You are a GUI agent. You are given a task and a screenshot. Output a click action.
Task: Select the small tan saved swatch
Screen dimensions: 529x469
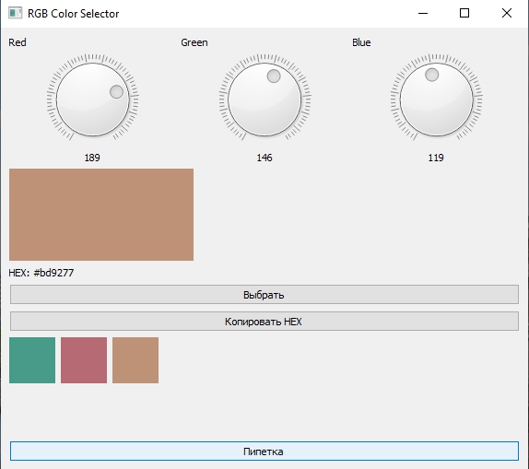point(135,360)
